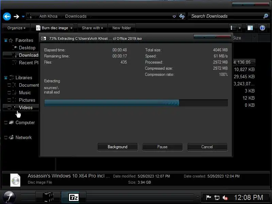The width and height of the screenshot is (272, 204).
Task: Select Network in navigation pane
Action: (x=23, y=138)
